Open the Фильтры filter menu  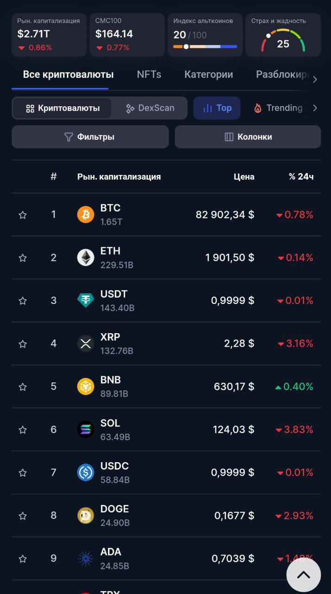[x=90, y=137]
